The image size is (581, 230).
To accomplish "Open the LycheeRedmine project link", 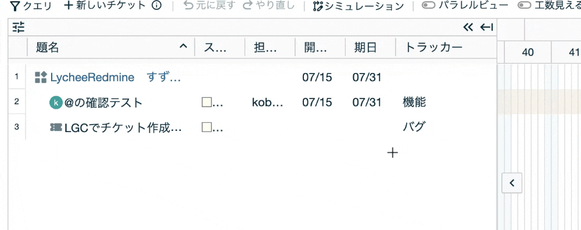I will pos(92,77).
